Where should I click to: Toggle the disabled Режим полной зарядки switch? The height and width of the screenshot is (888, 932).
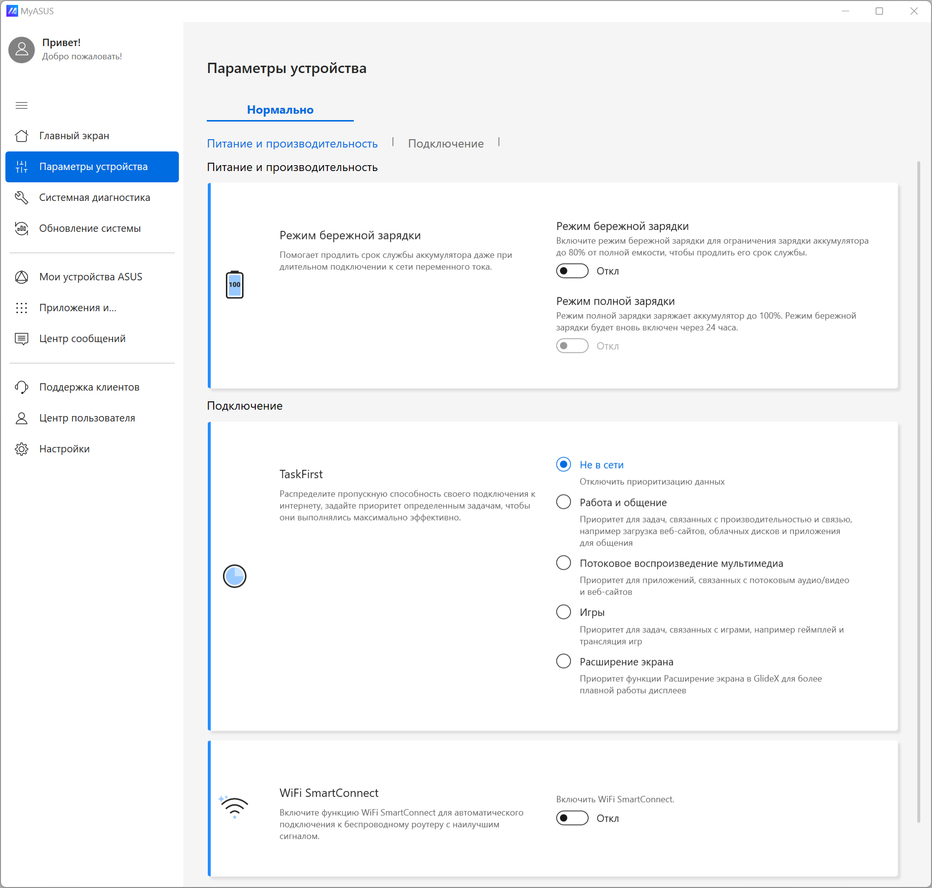572,346
